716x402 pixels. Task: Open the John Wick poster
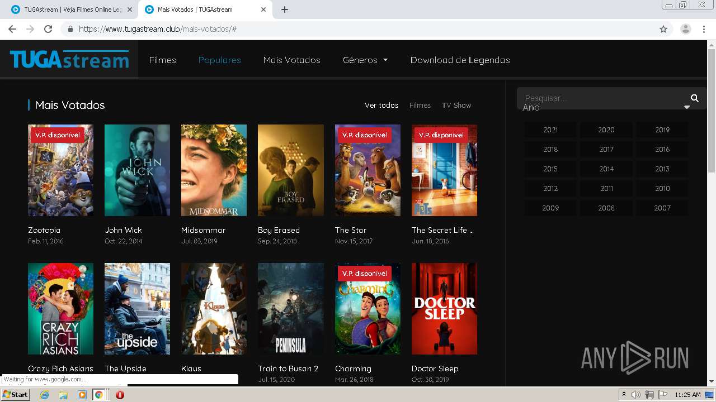[x=137, y=170]
